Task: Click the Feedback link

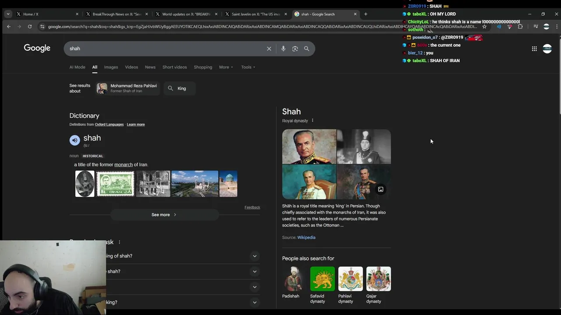Action: tap(252, 207)
